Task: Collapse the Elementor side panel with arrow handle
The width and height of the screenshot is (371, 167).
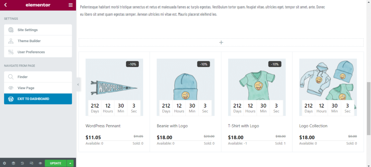Action: coord(78,84)
